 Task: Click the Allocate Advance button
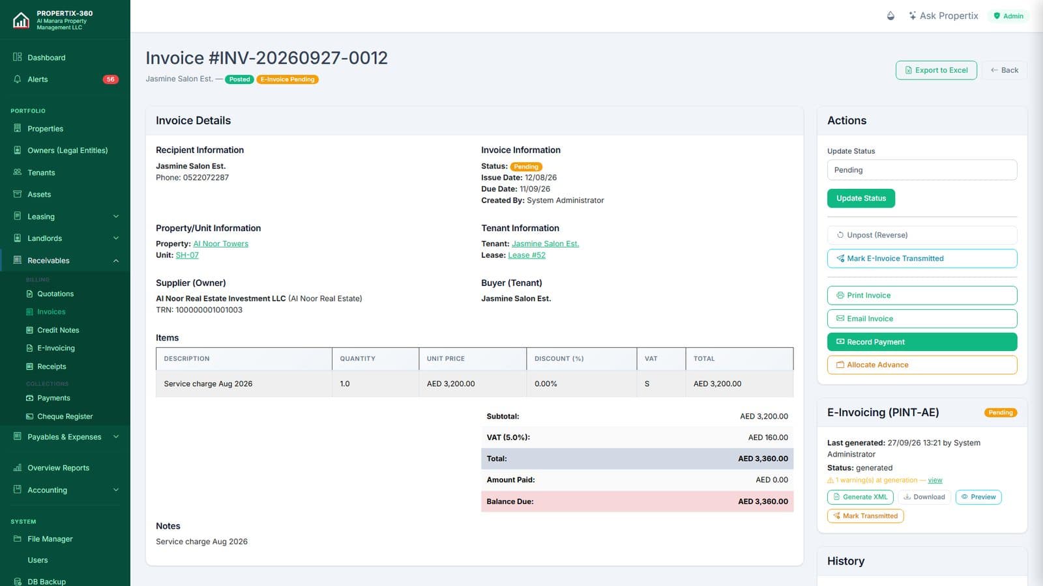coord(922,365)
